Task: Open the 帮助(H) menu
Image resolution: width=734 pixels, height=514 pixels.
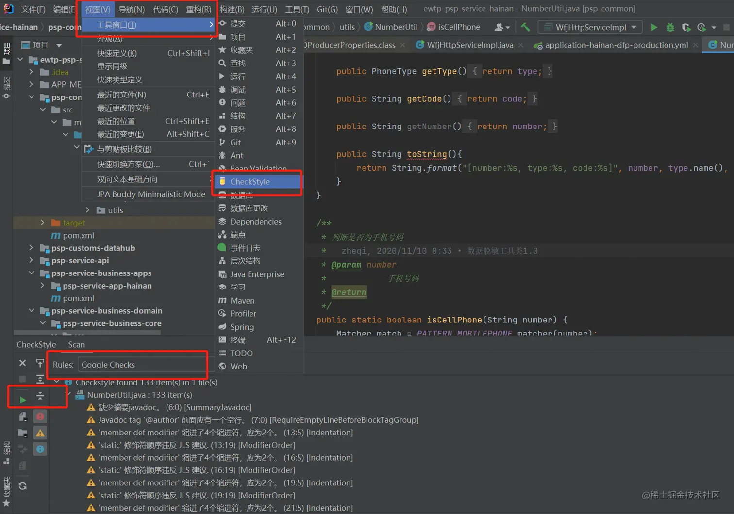Action: pyautogui.click(x=394, y=9)
